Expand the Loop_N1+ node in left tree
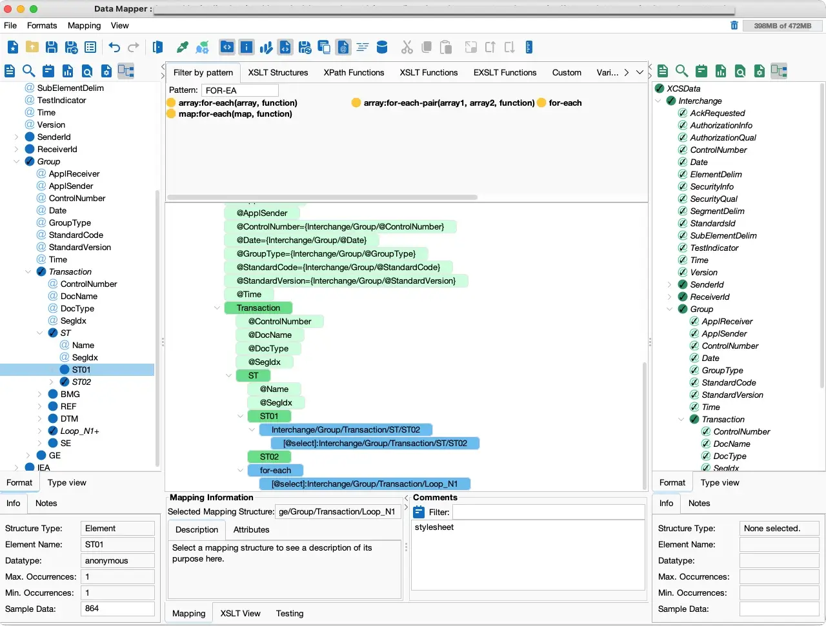The image size is (826, 626). pos(40,431)
